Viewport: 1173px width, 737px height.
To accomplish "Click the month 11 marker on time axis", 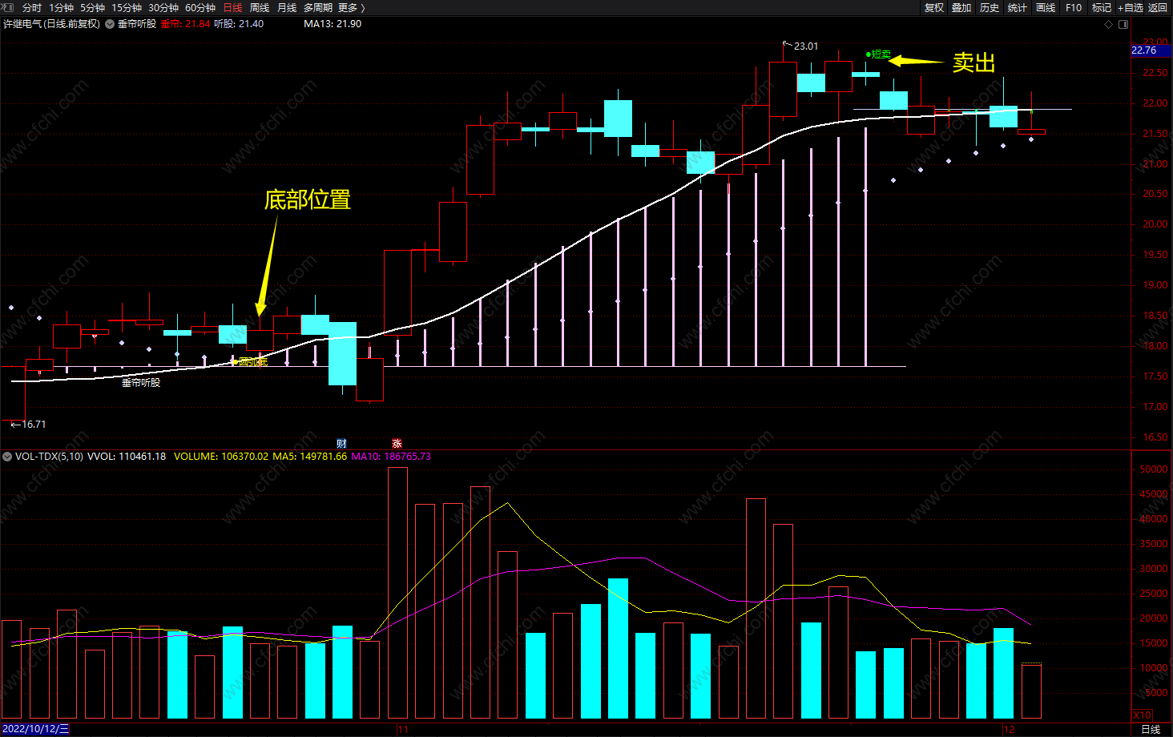I will (x=403, y=730).
